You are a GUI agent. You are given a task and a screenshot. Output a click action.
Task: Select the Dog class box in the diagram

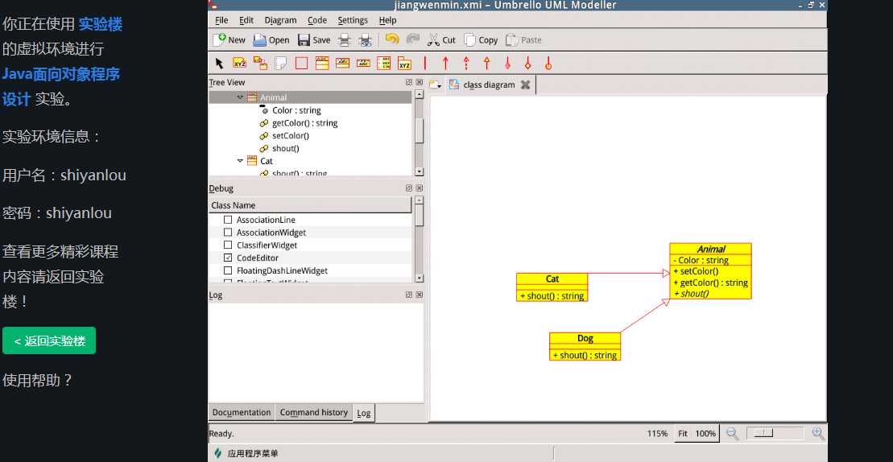click(585, 346)
